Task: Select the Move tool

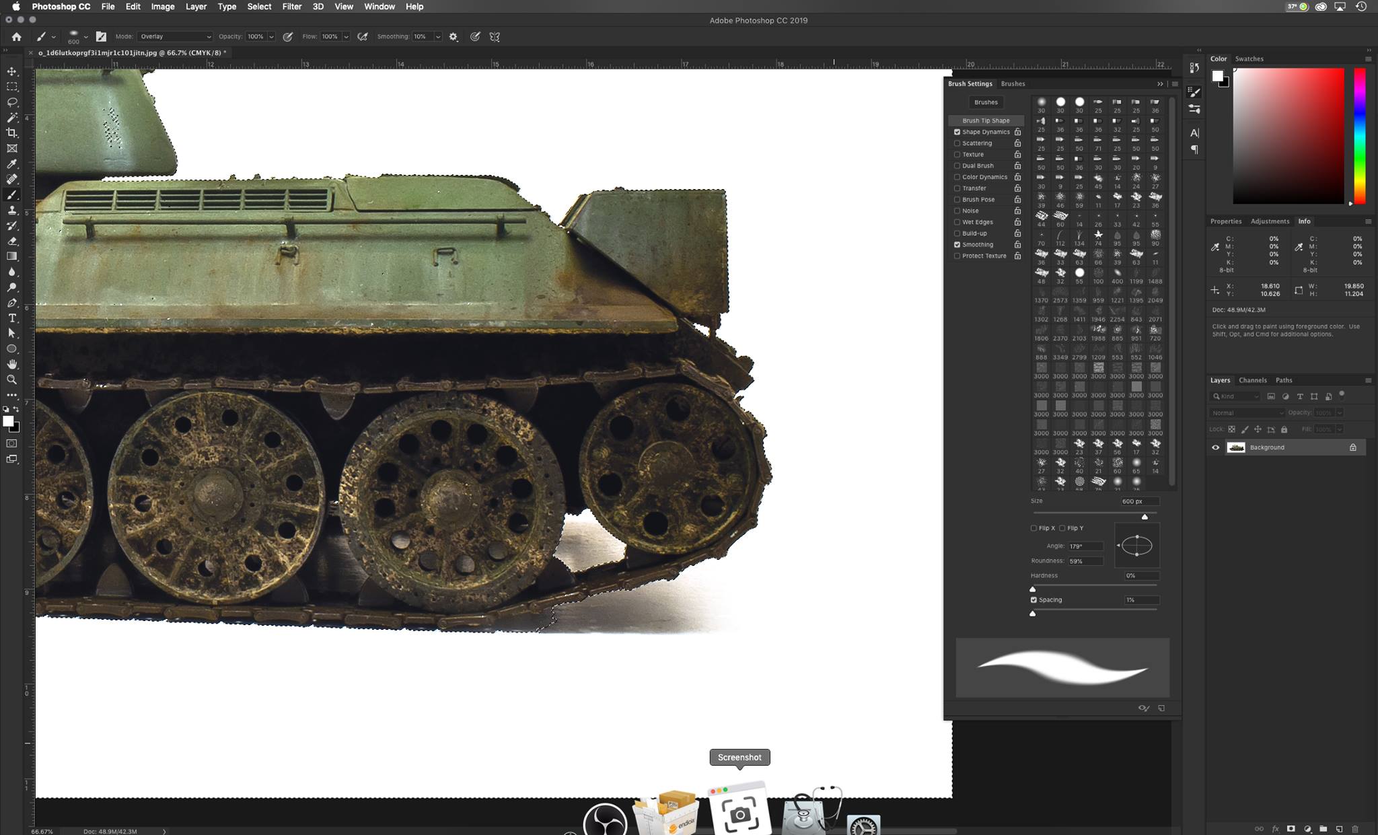Action: tap(12, 71)
